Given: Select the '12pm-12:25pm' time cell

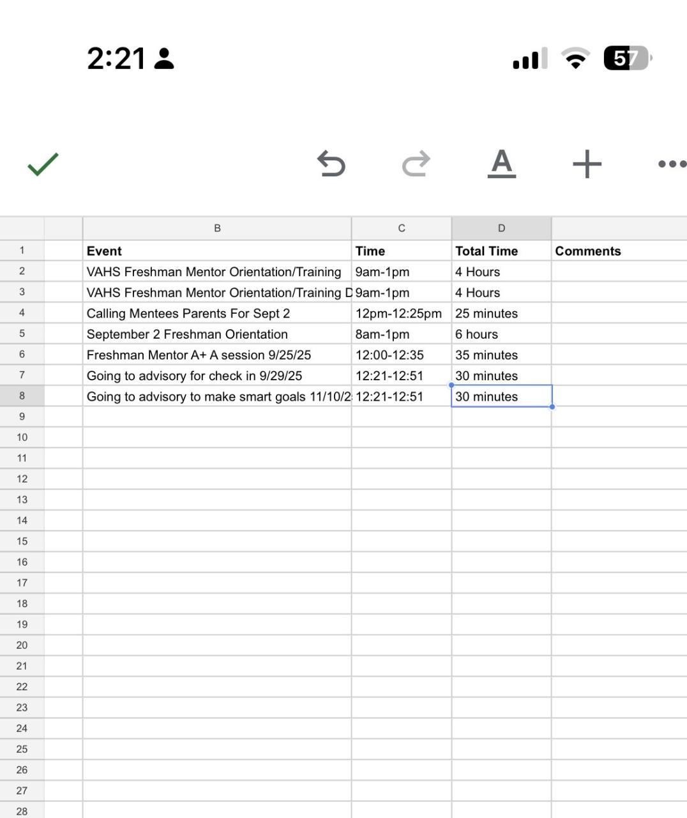Looking at the screenshot, I should point(401,314).
